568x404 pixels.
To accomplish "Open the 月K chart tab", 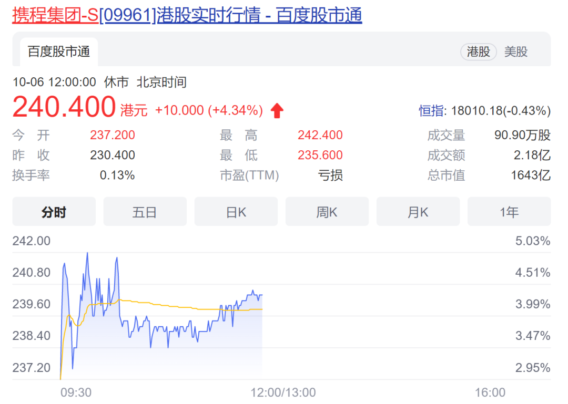I will (418, 212).
